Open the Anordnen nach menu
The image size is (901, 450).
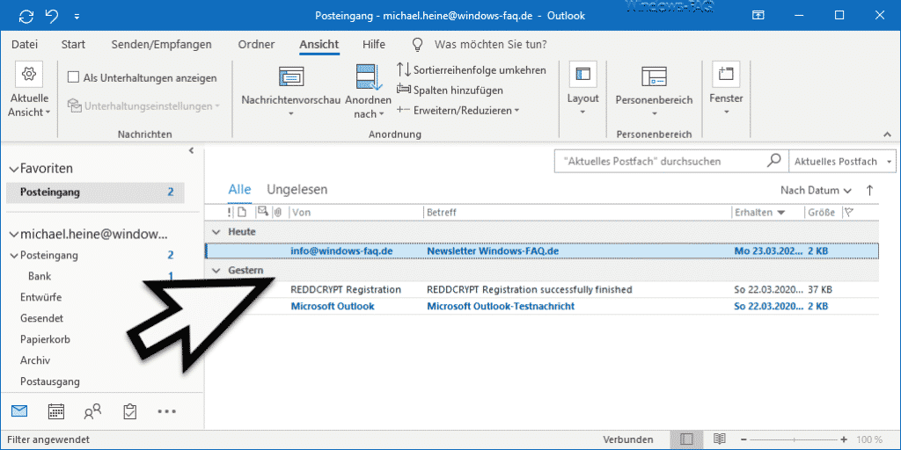[x=368, y=91]
